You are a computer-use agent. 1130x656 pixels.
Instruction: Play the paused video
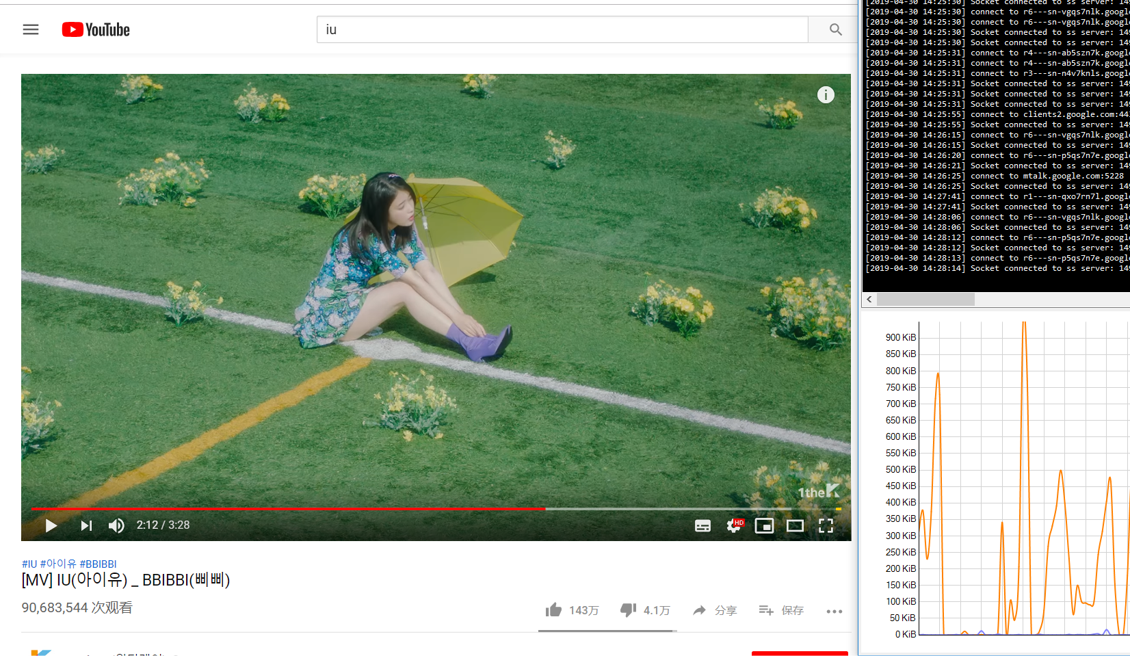tap(51, 525)
